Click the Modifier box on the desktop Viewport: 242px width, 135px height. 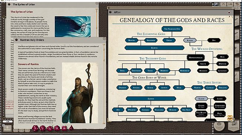(7, 128)
